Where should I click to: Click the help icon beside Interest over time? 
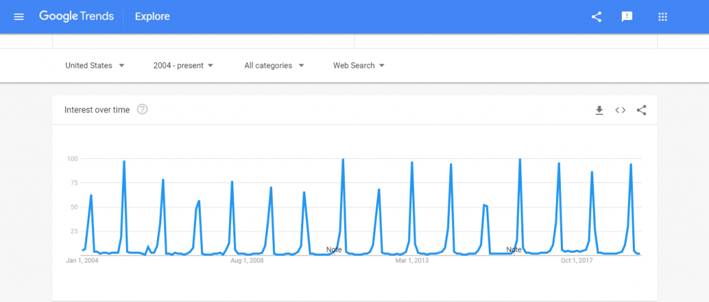[143, 109]
